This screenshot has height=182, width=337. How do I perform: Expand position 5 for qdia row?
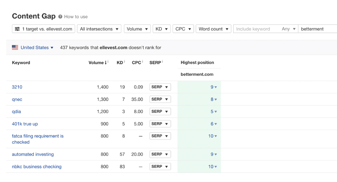click(214, 112)
